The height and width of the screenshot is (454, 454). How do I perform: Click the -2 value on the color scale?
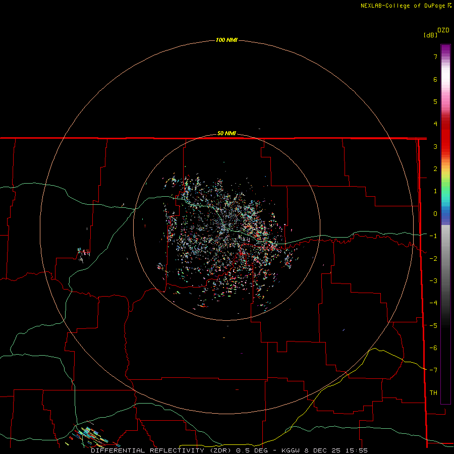433,259
